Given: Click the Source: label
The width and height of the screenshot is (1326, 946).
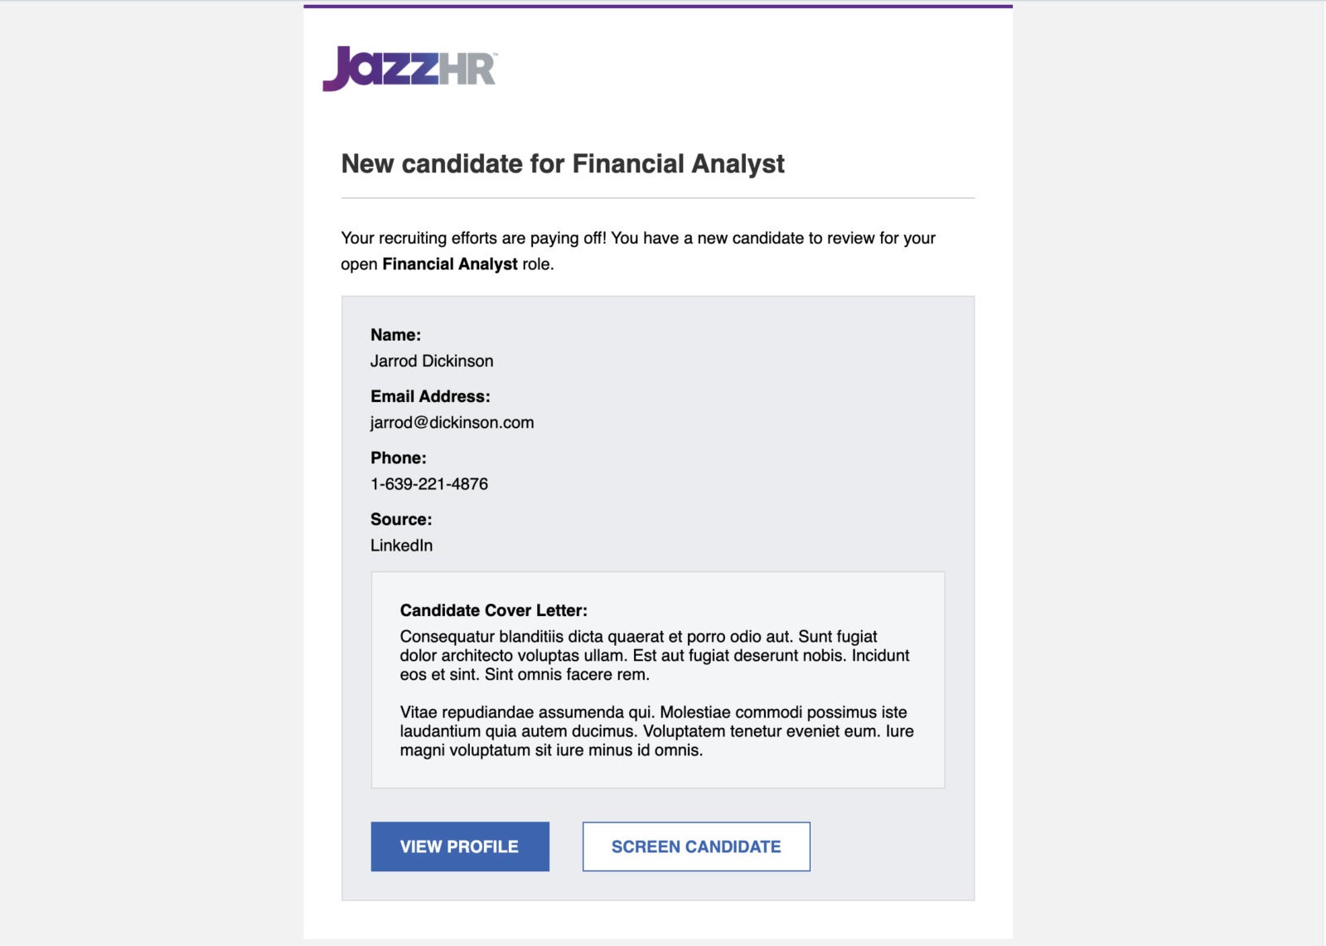Looking at the screenshot, I should [401, 519].
